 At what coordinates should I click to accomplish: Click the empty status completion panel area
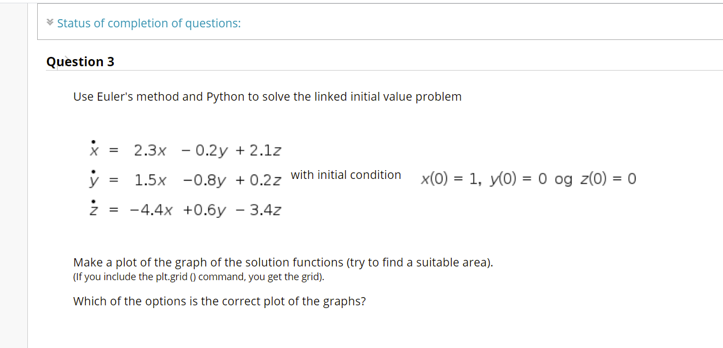pos(481,23)
